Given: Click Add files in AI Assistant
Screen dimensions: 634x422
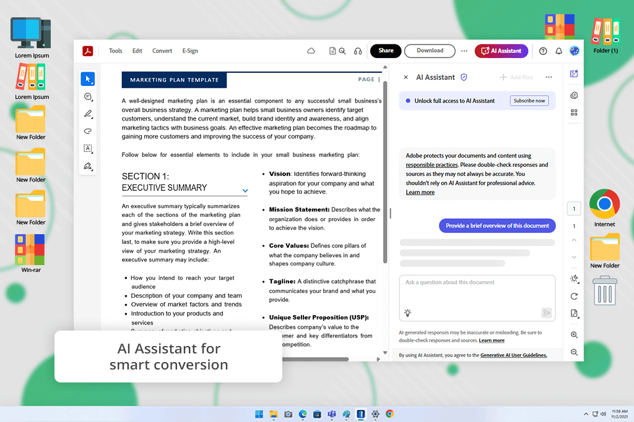Looking at the screenshot, I should (516, 77).
